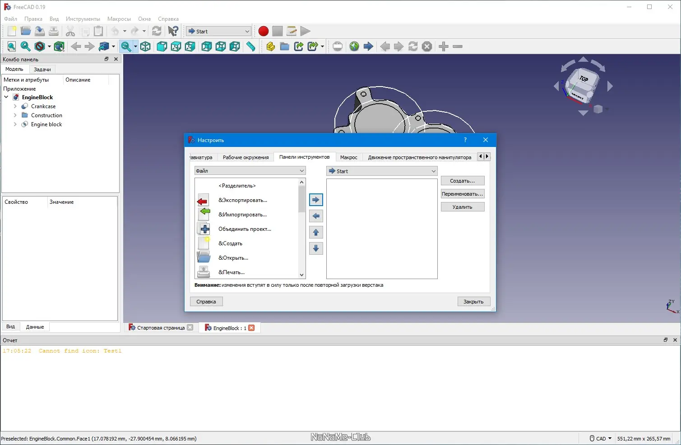This screenshot has width=681, height=445.
Task: Open the Инструменты menu
Action: pos(83,19)
